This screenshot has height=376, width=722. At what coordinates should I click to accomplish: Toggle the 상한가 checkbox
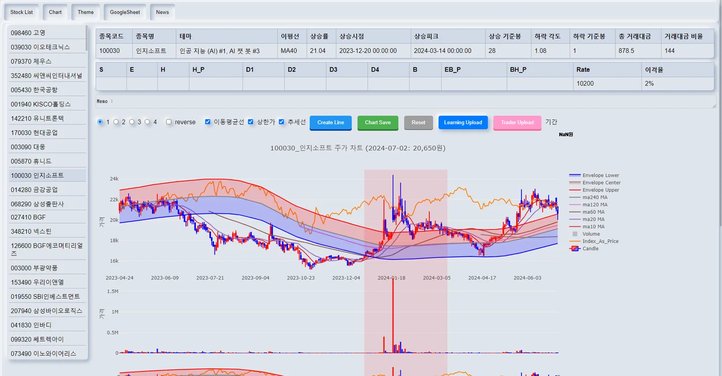[x=251, y=122]
